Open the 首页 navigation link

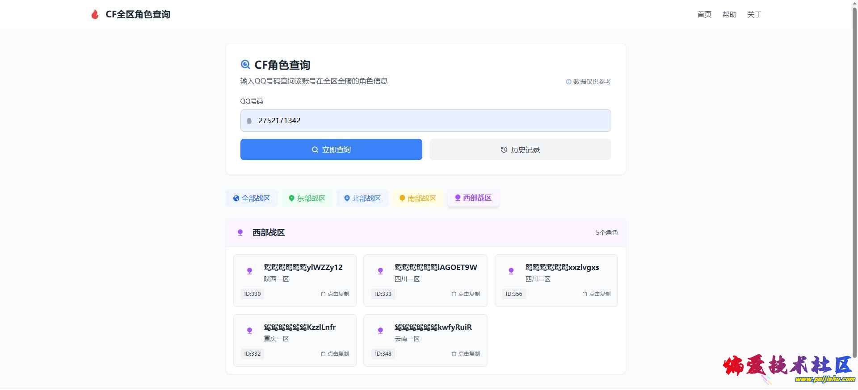coord(704,14)
